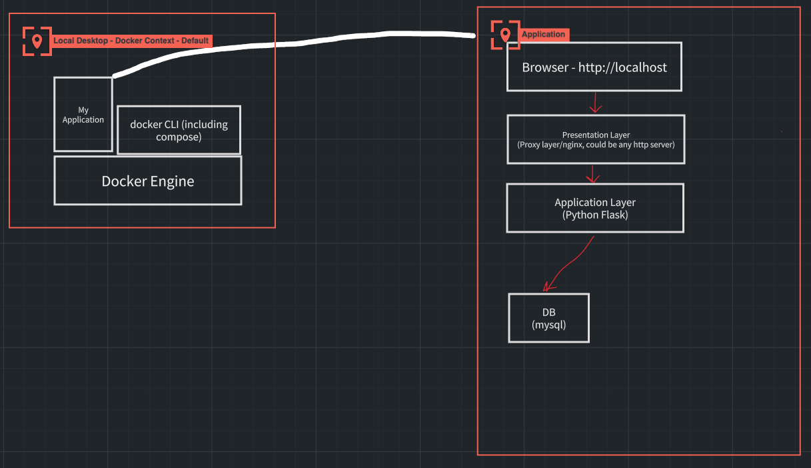Select the thick white connector line between frames

[293, 44]
